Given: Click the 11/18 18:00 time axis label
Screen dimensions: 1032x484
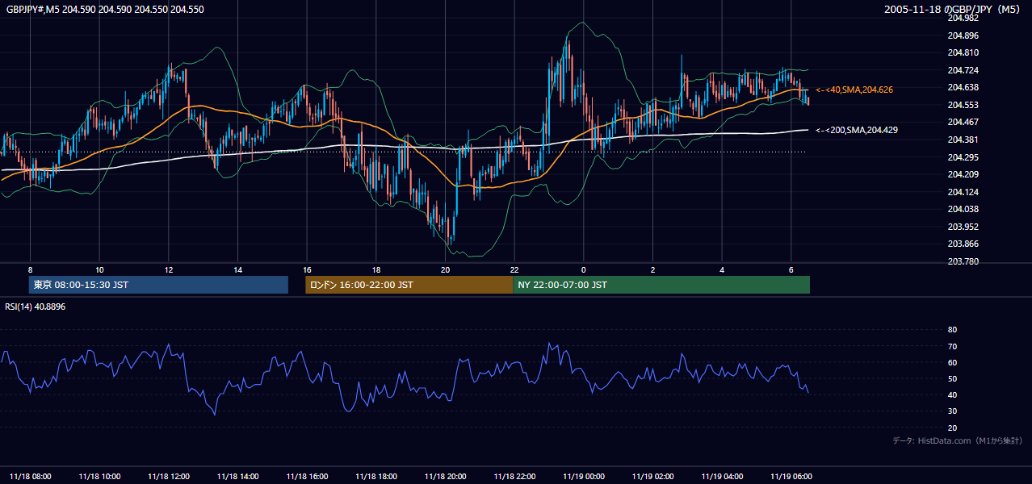Looking at the screenshot, I should (x=377, y=476).
